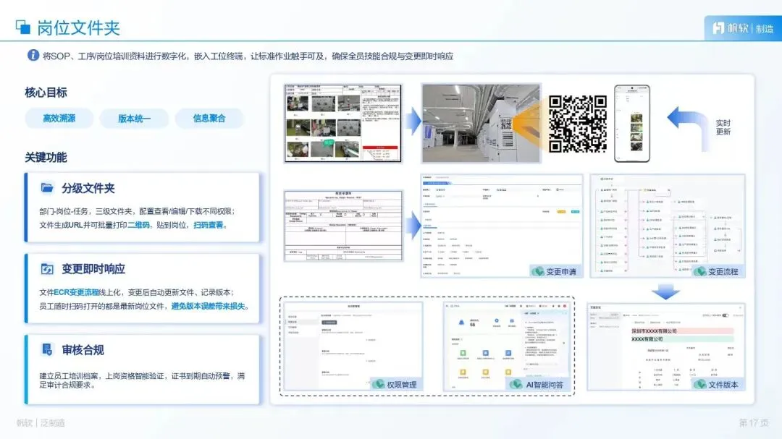Open the factory corridor photo thumbnail
The image size is (782, 439).
[x=482, y=123]
